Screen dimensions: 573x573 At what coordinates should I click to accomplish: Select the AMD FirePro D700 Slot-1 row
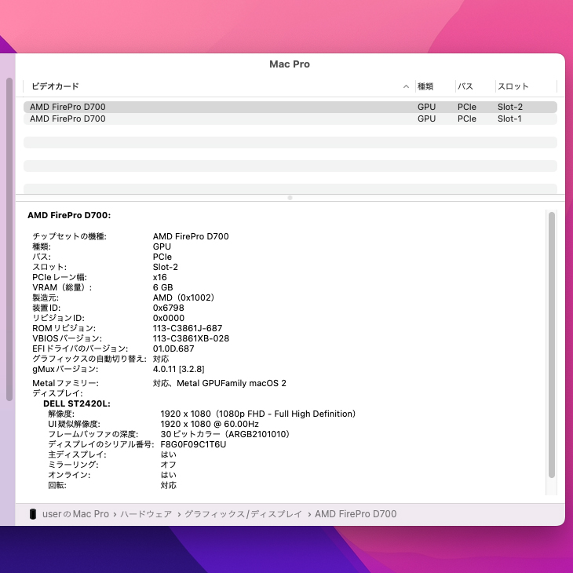(x=290, y=119)
